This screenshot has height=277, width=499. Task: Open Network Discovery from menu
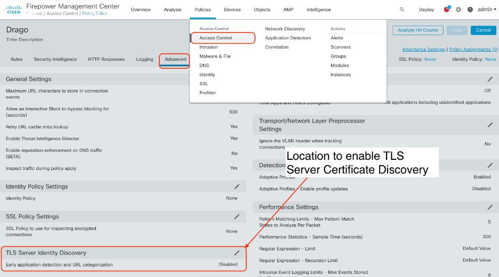pyautogui.click(x=285, y=29)
